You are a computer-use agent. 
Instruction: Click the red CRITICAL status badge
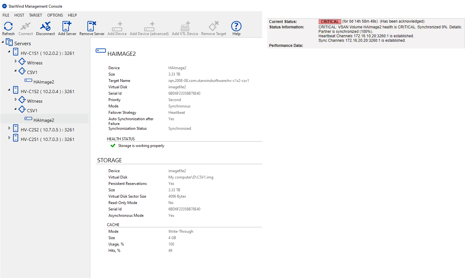pos(330,22)
